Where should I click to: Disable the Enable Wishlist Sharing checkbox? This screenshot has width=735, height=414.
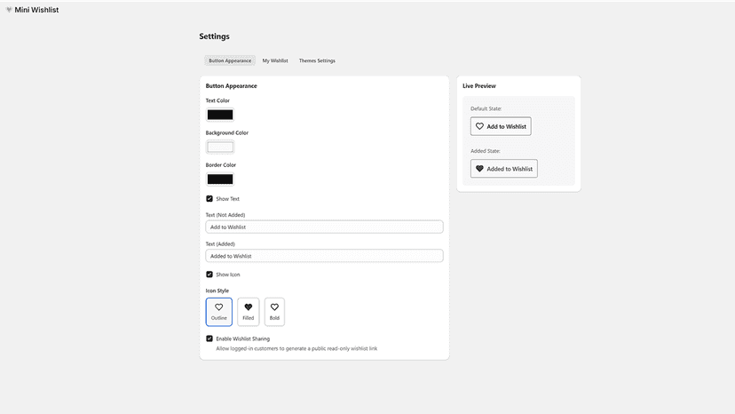[x=209, y=338]
